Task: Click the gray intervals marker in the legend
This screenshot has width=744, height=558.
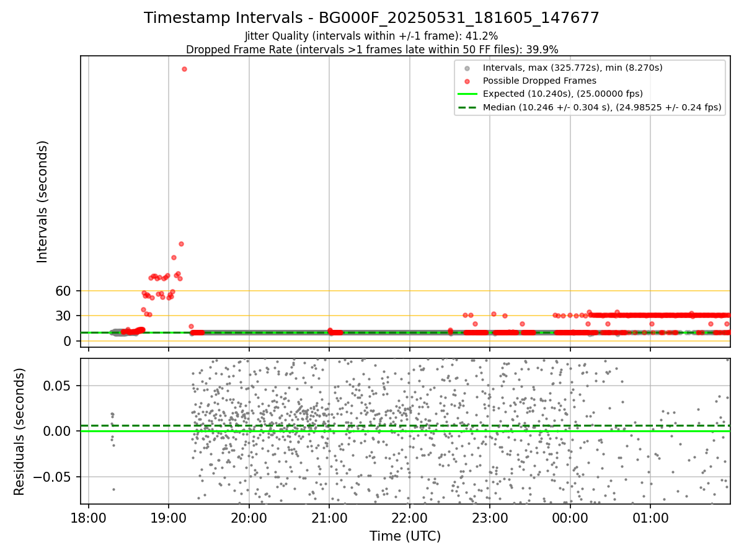Action: point(467,68)
